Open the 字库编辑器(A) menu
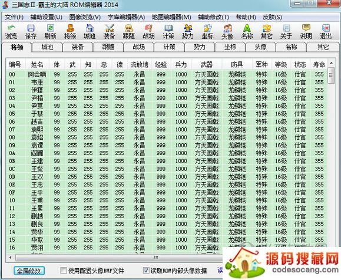This screenshot has height=280, width=341. pos(126,17)
